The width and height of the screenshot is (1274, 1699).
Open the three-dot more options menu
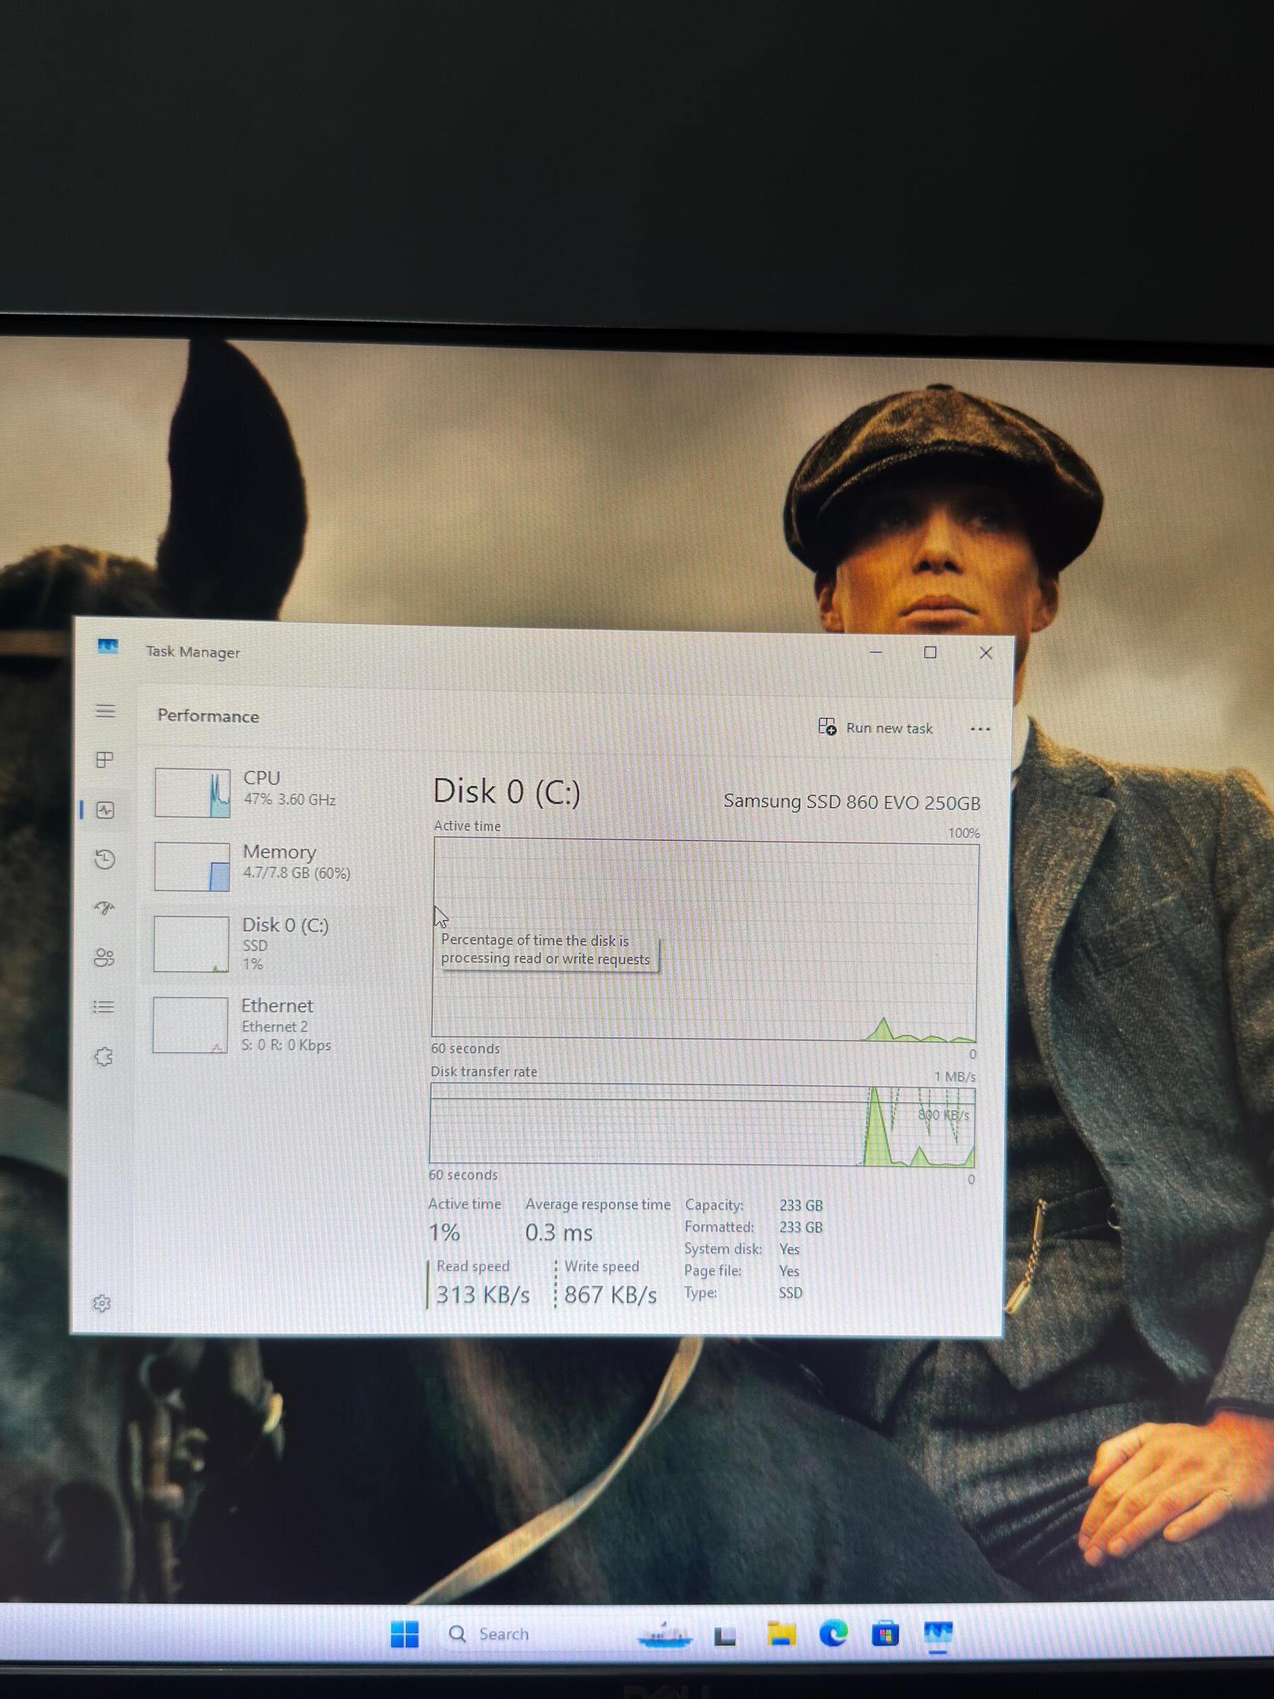coord(980,728)
